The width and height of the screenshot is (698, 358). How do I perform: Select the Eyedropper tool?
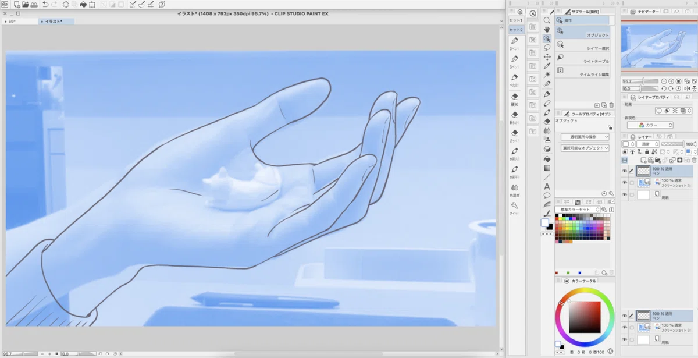pyautogui.click(x=547, y=66)
